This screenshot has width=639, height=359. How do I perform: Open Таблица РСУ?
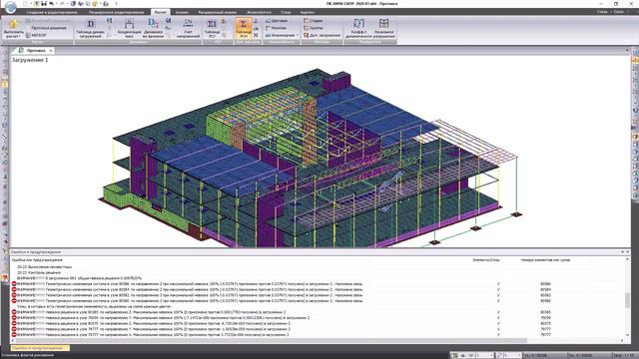pos(212,28)
